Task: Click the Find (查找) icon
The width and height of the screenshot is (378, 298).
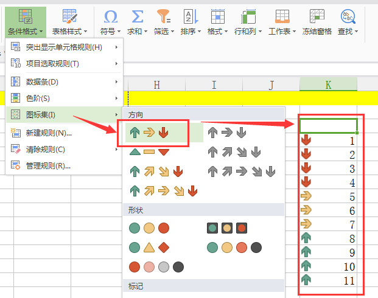Action: (348, 16)
